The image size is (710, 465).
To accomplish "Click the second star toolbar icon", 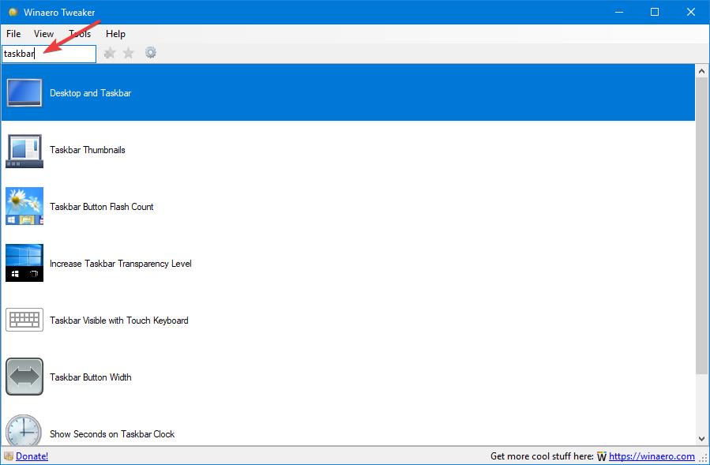I will click(129, 54).
